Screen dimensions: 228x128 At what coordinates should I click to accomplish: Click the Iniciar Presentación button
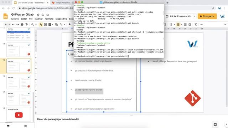coord(179,16)
